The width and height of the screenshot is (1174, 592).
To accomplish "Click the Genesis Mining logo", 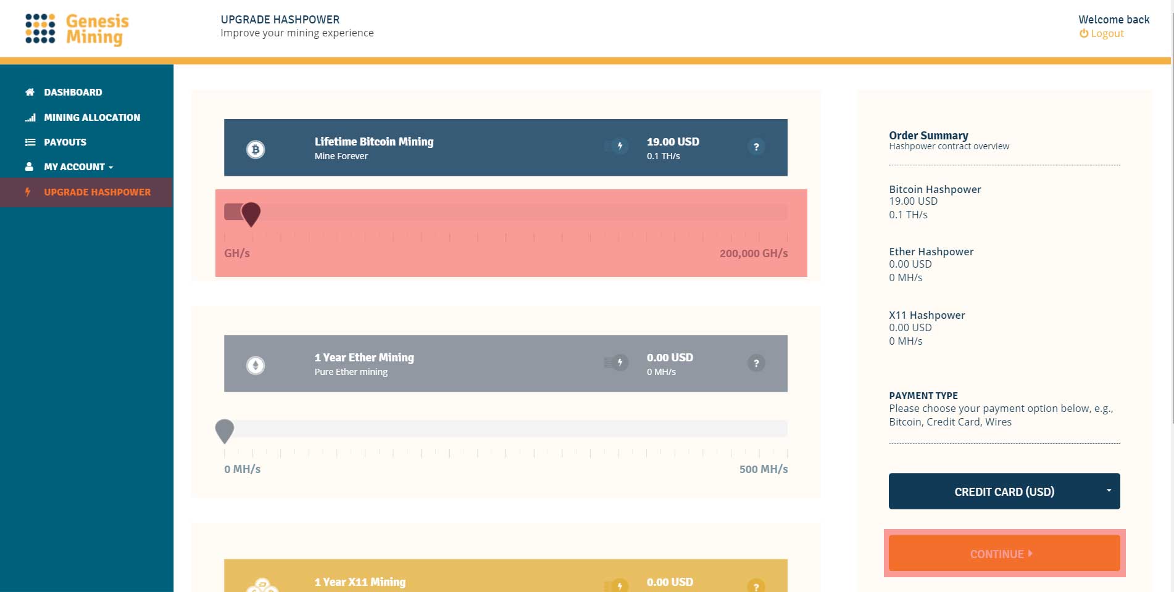I will coord(77,29).
